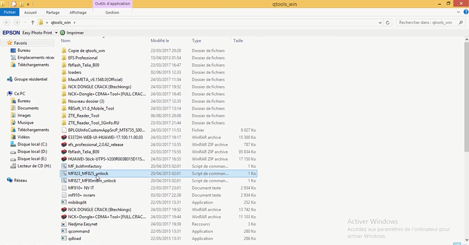
Task: Sort files by Type column header
Action: 196,41
